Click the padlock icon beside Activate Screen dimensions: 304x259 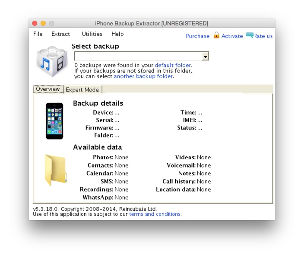(x=216, y=35)
